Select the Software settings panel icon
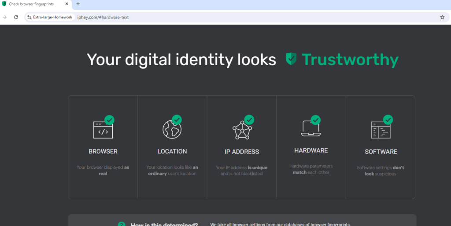Viewport: 451px width, 226px height. click(381, 130)
